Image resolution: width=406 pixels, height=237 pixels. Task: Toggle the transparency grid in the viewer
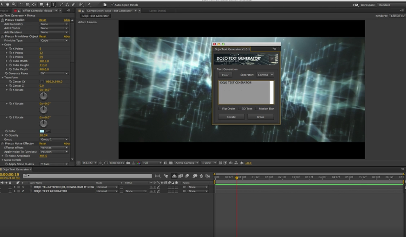[171, 163]
